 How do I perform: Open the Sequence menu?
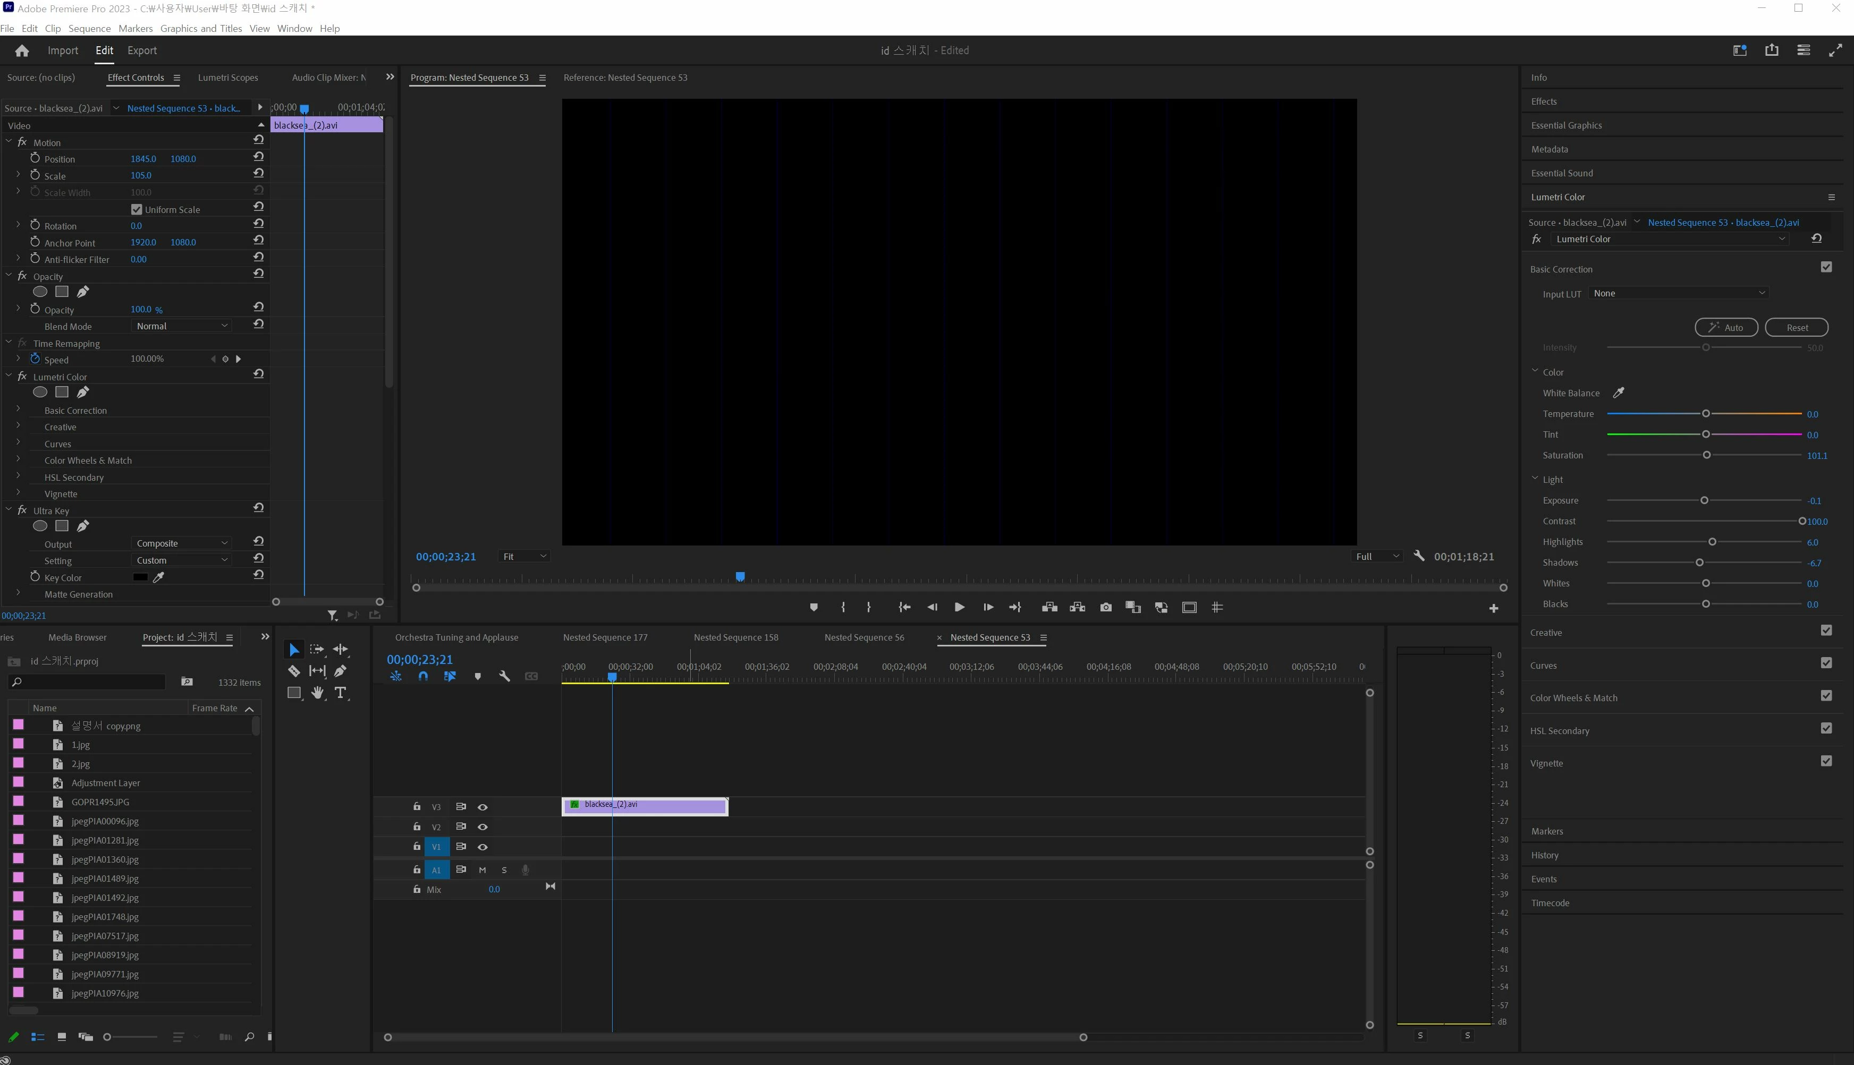[89, 29]
